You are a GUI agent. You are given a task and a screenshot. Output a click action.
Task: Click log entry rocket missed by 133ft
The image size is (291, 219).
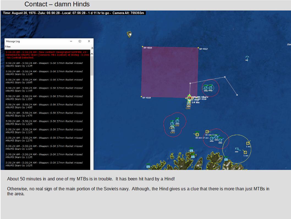[x=44, y=73]
